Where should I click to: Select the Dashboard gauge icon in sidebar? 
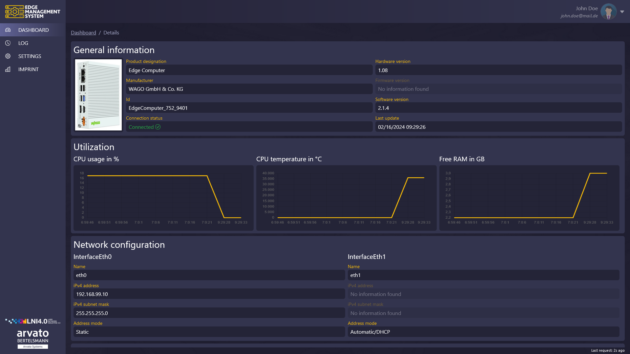point(8,30)
